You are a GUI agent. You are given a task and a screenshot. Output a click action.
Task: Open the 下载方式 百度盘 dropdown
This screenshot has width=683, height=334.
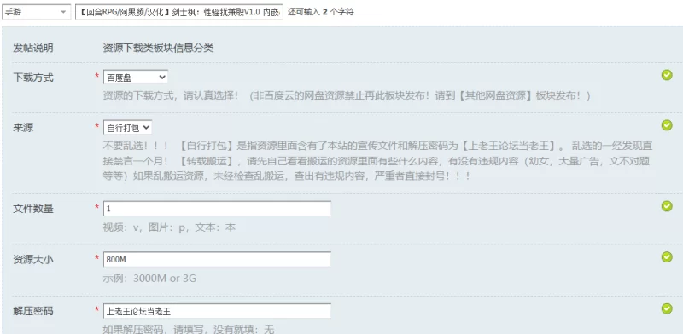coord(136,78)
